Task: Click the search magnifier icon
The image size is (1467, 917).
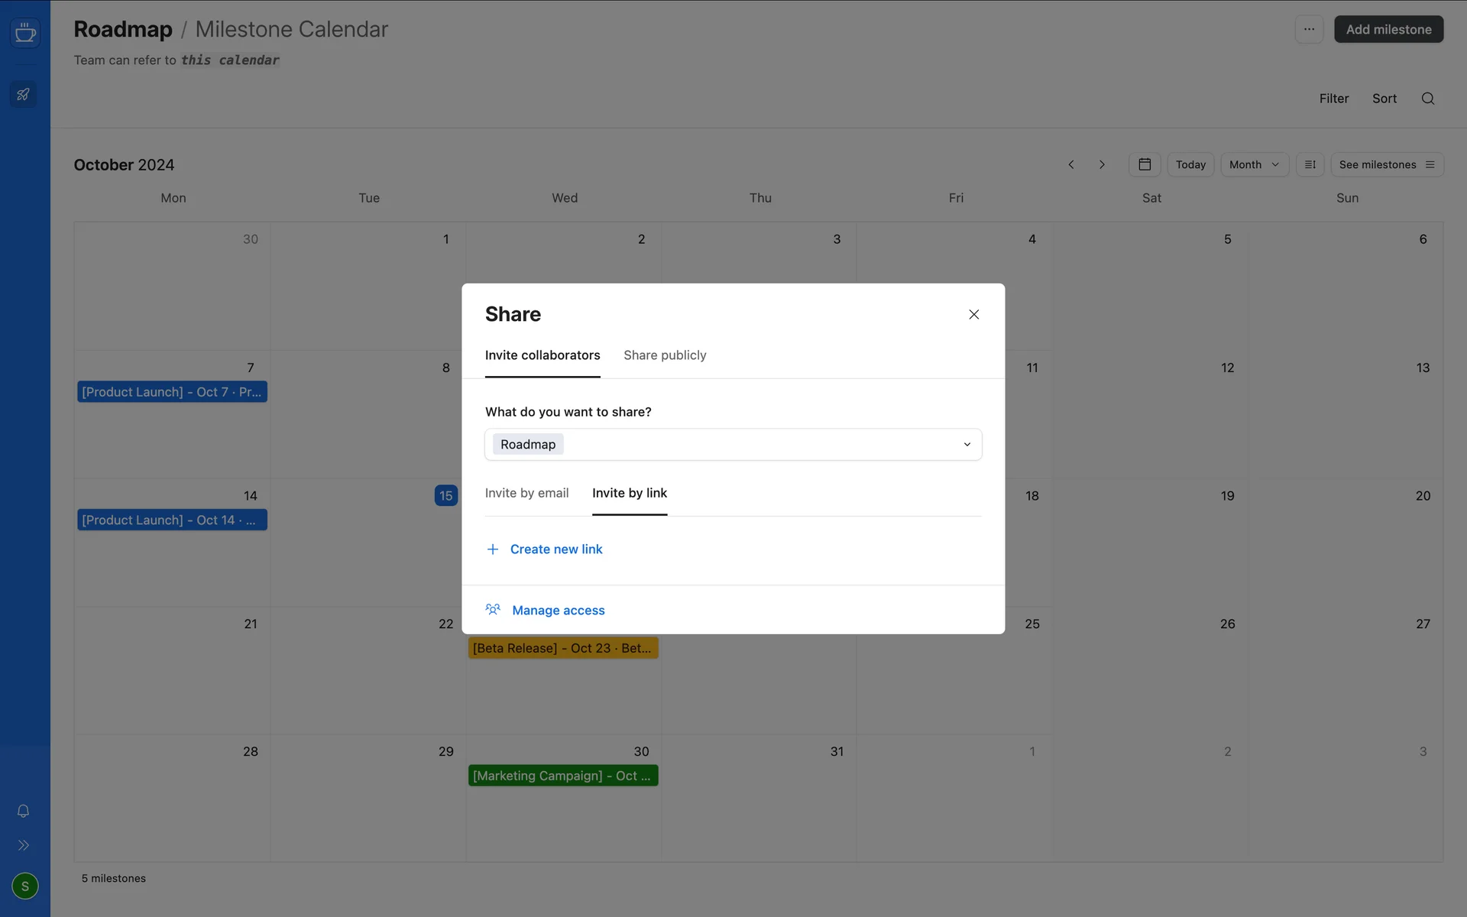Action: pyautogui.click(x=1427, y=99)
